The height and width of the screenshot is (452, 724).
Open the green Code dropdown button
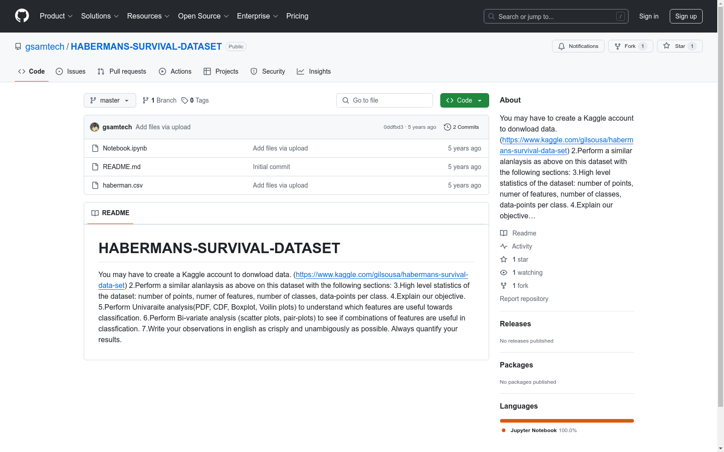click(x=465, y=100)
